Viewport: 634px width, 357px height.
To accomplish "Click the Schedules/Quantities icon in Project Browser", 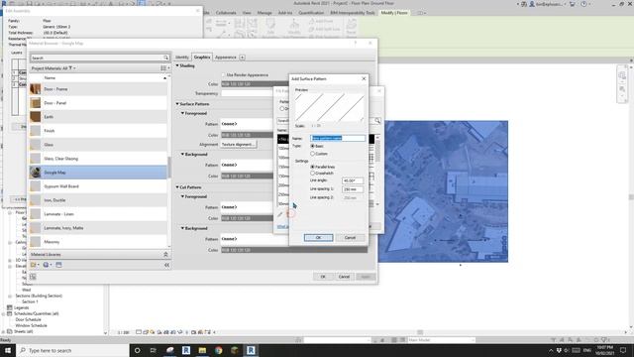I will coord(10,313).
